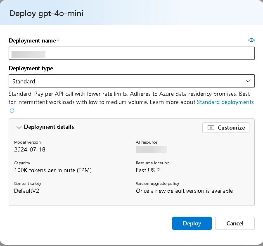Click the Content safety label
Viewport: 263px width, 246px height.
pos(28,184)
